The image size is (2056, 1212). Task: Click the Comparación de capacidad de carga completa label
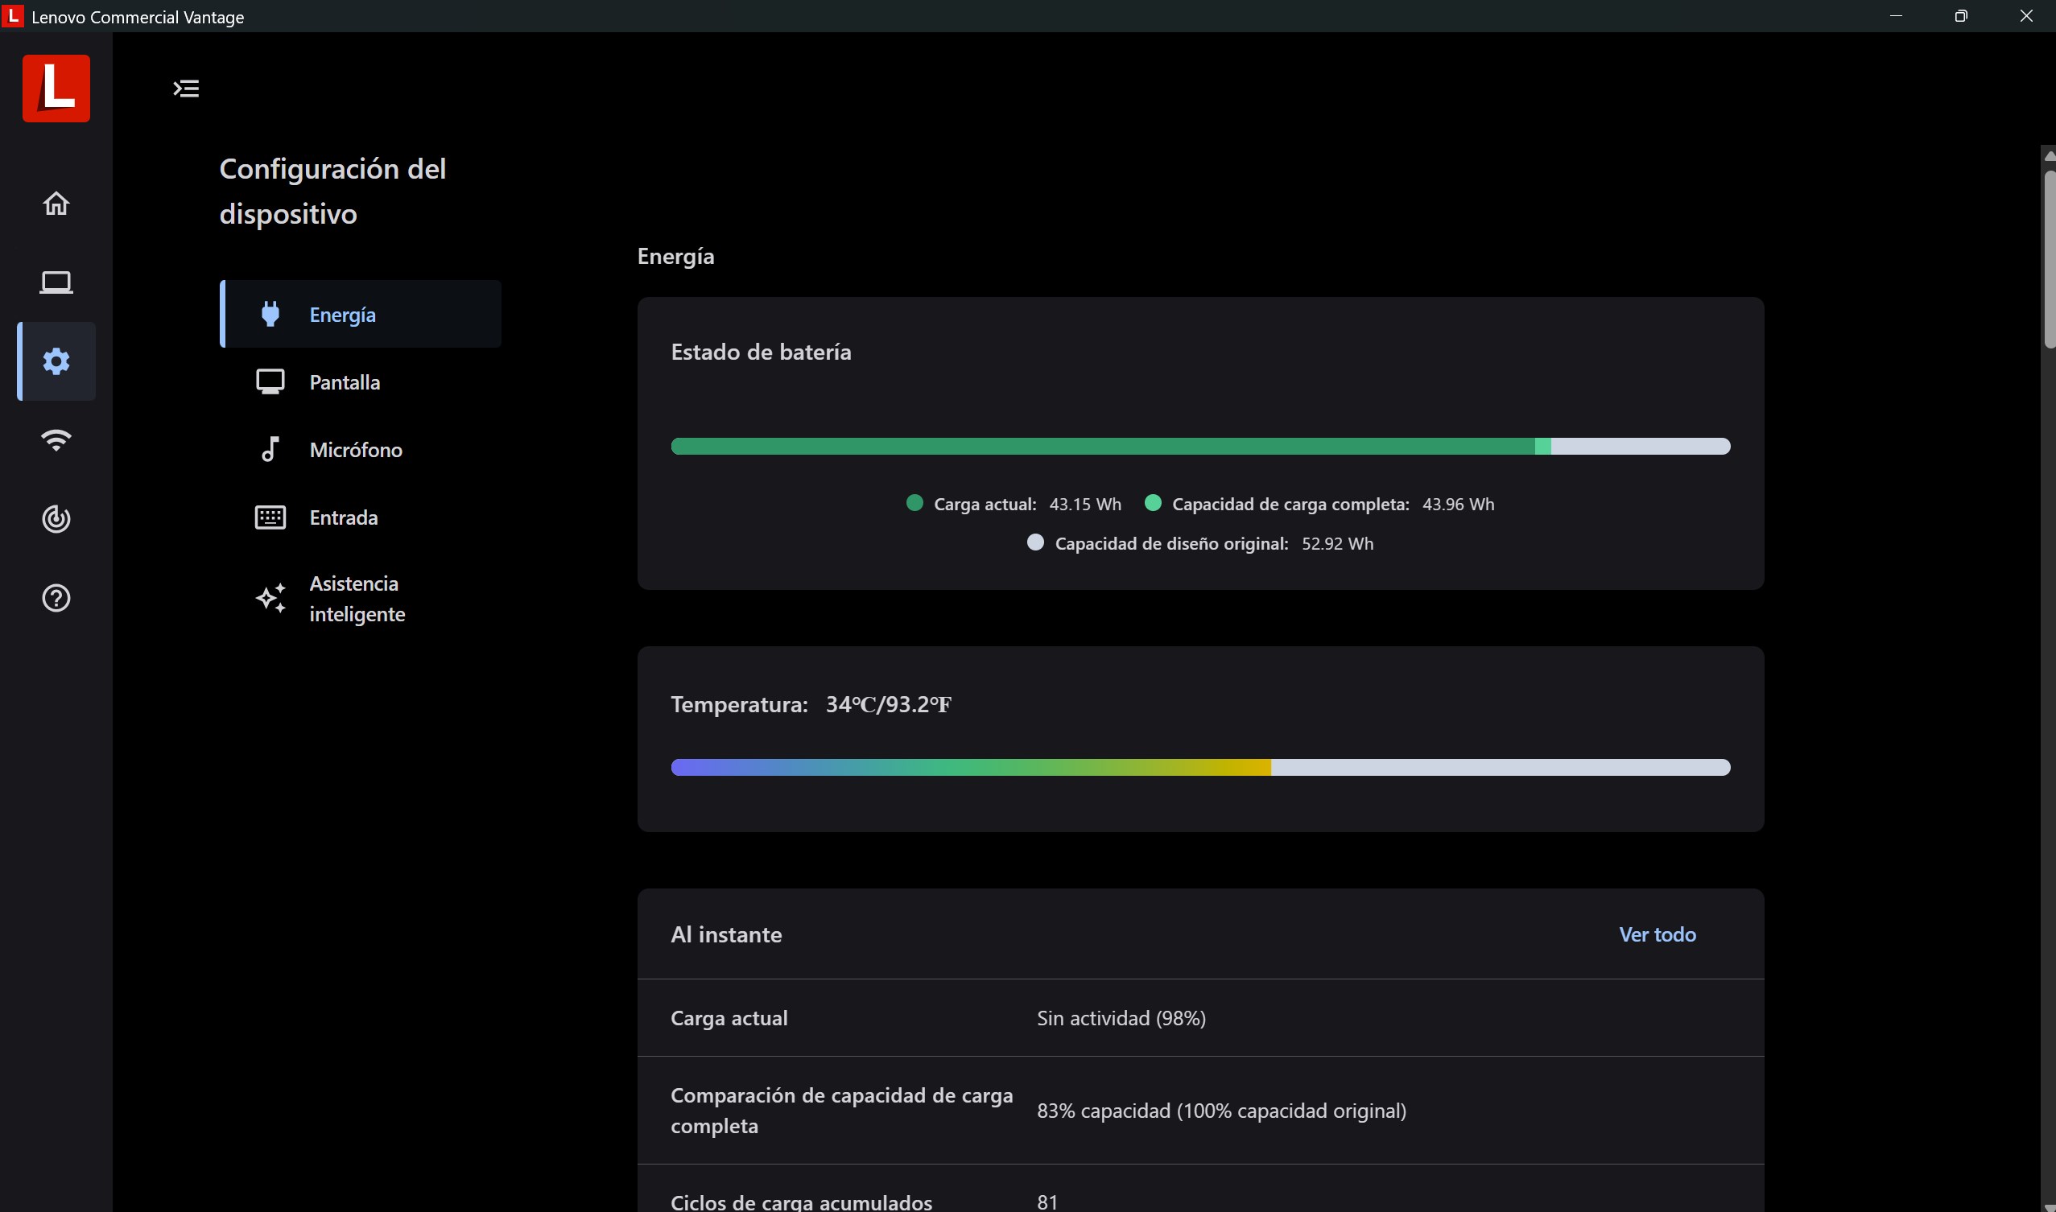(841, 1111)
